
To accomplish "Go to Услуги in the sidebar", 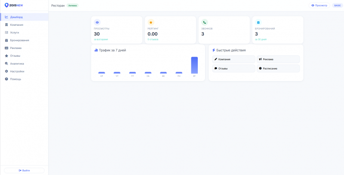I will click(24, 32).
